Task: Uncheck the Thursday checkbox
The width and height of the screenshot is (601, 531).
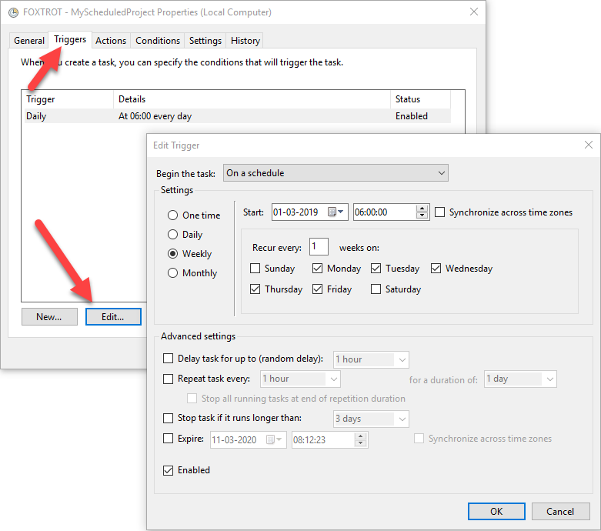Action: coord(255,289)
